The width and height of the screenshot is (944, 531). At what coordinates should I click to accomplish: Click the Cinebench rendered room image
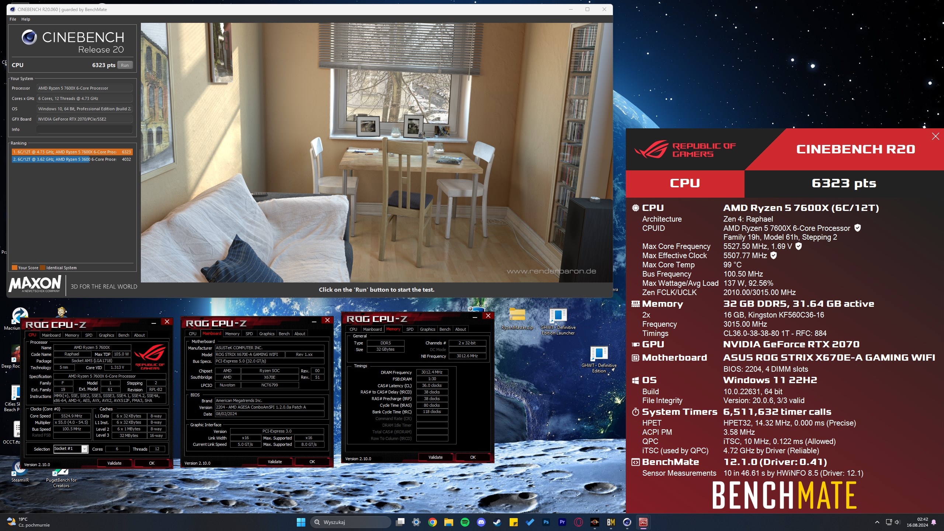coord(376,153)
